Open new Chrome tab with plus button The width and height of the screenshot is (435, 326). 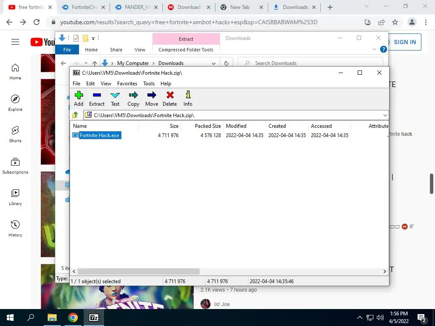[x=330, y=7]
